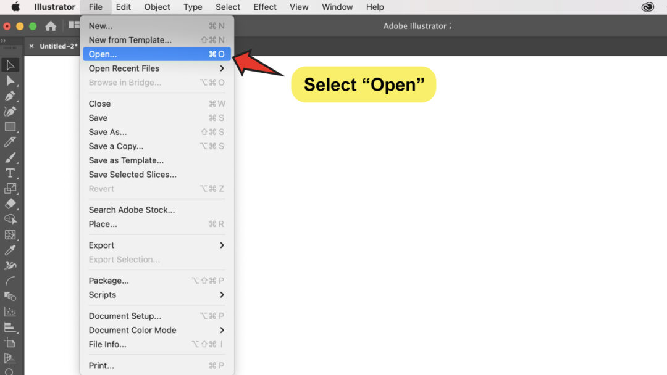Open the Apple menu
This screenshot has width=667, height=375.
tap(15, 7)
